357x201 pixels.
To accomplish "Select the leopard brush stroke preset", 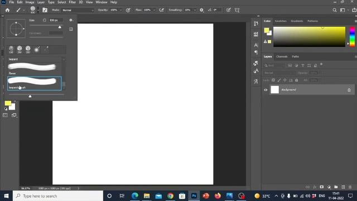I will [32, 67].
